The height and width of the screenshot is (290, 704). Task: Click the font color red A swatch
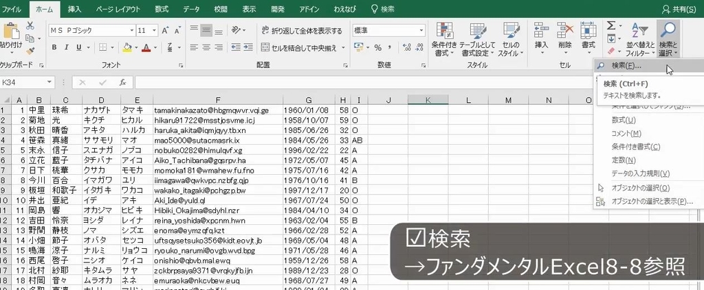pos(146,47)
